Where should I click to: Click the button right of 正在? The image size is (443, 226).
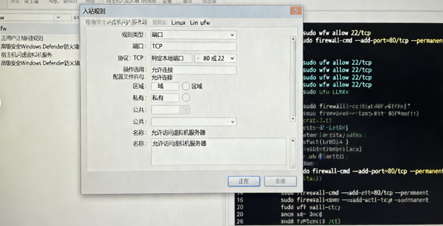pyautogui.click(x=280, y=181)
